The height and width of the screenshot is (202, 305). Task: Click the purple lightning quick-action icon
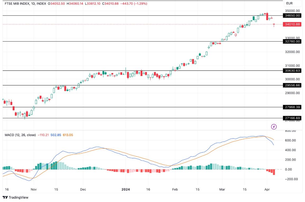pos(274,127)
